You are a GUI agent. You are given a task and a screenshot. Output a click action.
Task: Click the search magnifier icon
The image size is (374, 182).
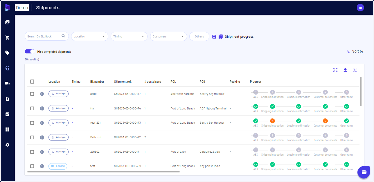pyautogui.click(x=64, y=36)
